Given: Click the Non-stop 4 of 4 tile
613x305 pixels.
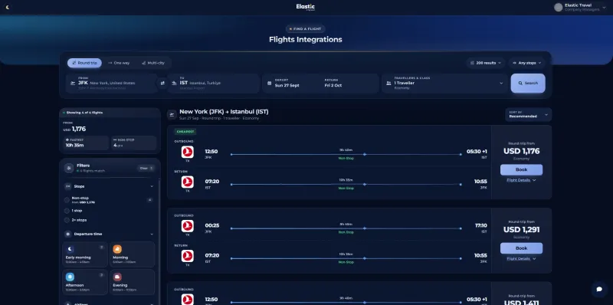Looking at the screenshot, I should point(133,143).
